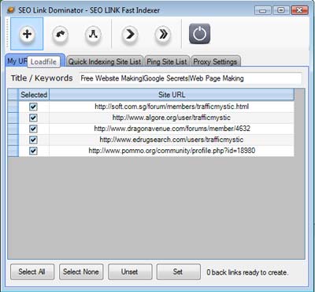
Task: Click the merge arrows toolbar icon
Action: (x=93, y=34)
